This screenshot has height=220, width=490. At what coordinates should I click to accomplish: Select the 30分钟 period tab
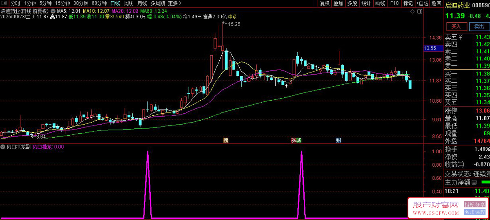81,3
